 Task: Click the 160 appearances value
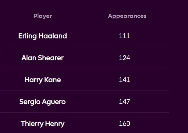[124, 124]
